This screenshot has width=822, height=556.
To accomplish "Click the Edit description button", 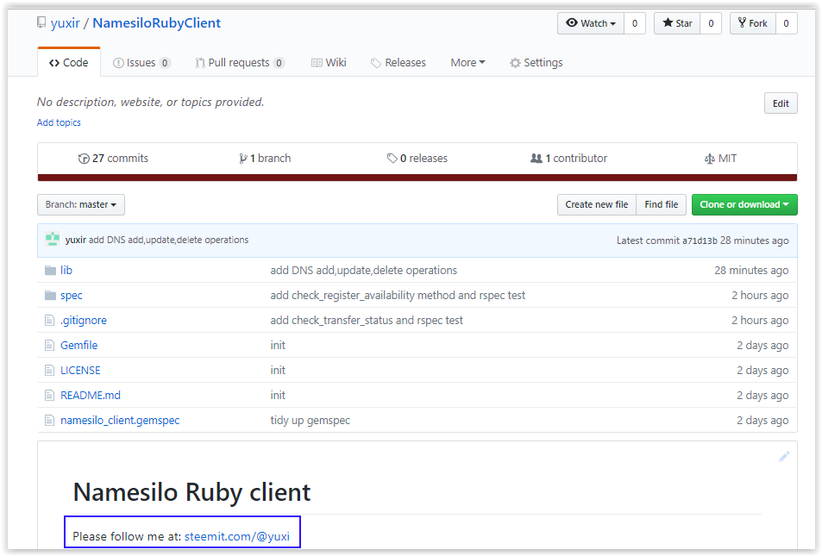I will pos(781,103).
